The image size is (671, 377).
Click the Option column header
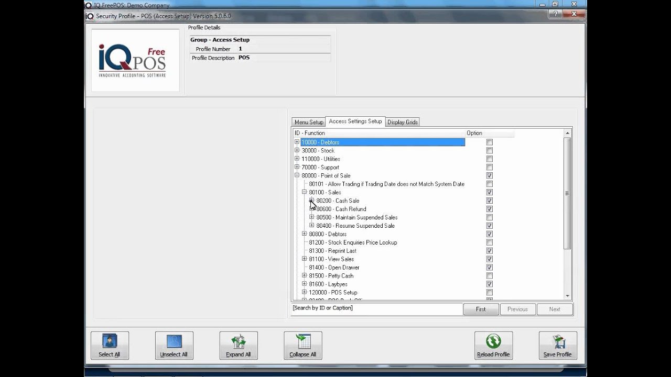[490, 133]
